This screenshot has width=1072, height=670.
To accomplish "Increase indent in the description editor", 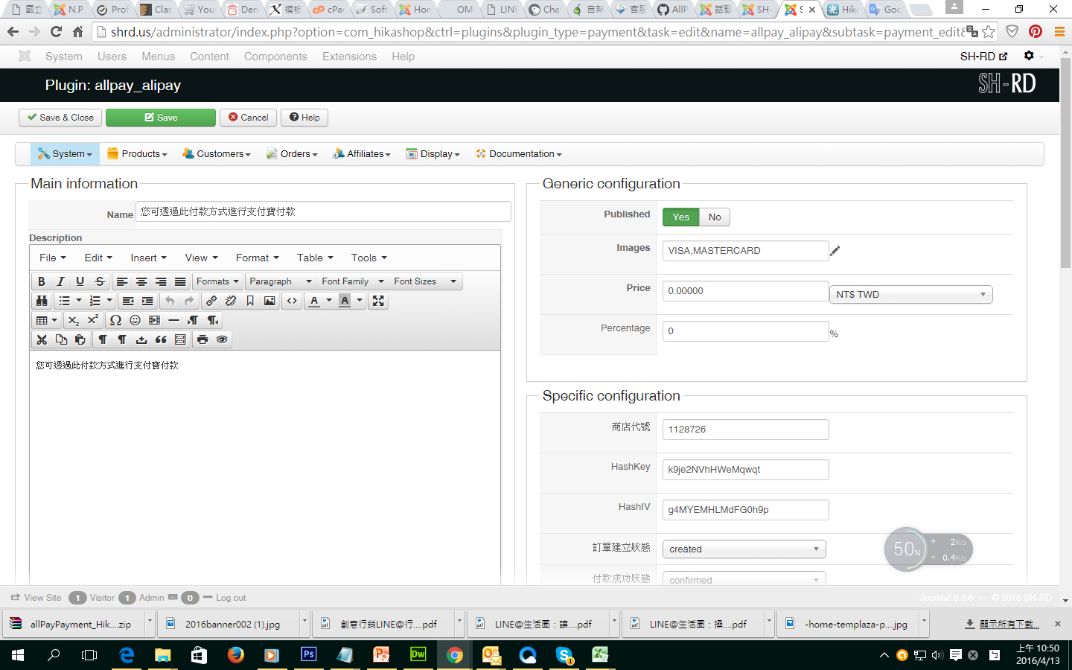I will [147, 301].
